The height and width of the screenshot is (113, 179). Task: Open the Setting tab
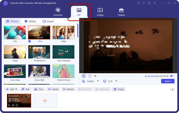coord(30,21)
